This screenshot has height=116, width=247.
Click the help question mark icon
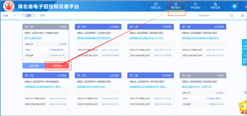[242, 15]
